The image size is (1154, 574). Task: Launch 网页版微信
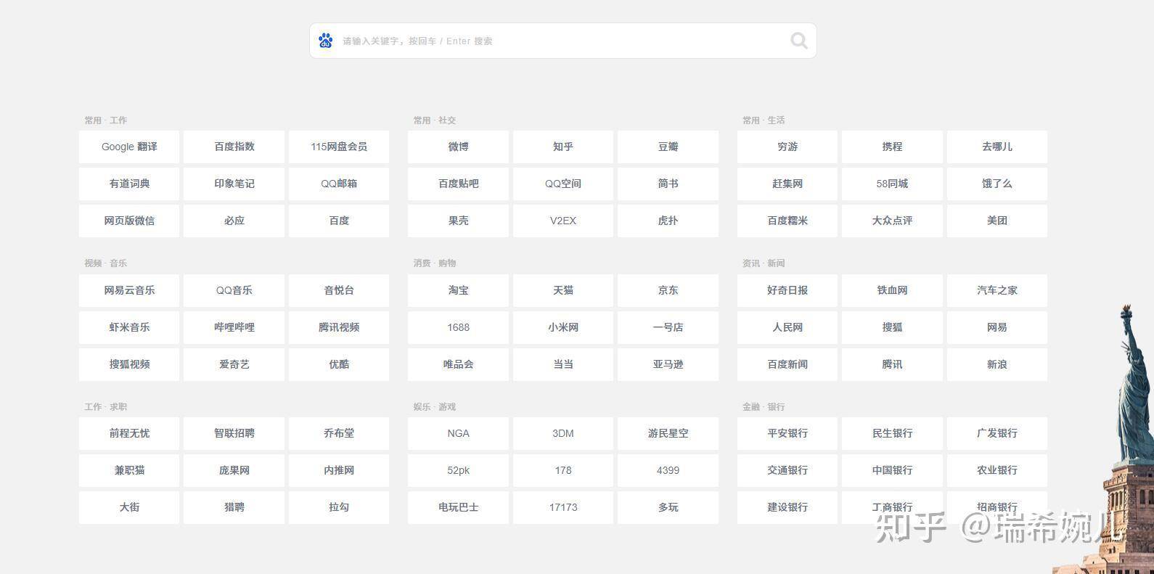pyautogui.click(x=129, y=221)
